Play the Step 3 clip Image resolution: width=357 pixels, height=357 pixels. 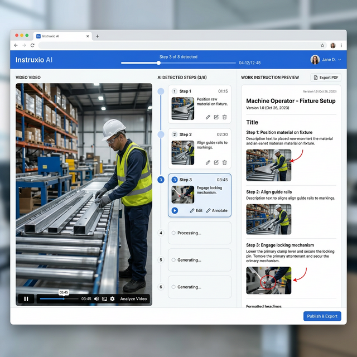pos(175,210)
